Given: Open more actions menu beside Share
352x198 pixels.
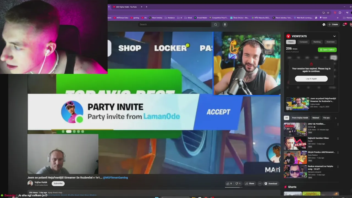Looking at the screenshot, I should (x=260, y=183).
